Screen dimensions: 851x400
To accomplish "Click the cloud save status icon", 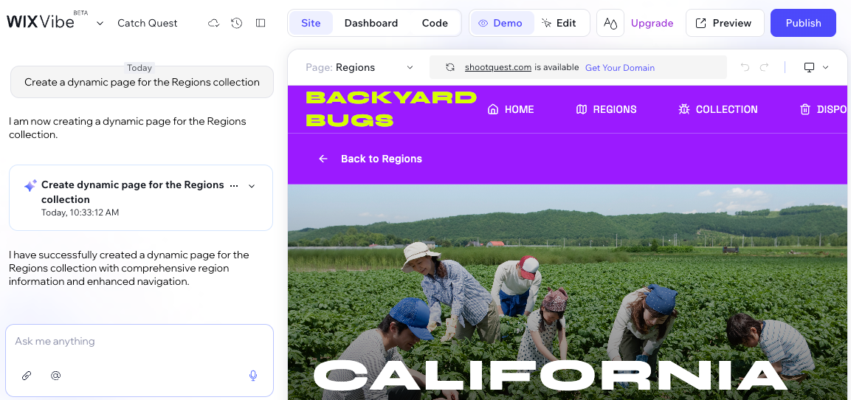I will point(213,23).
